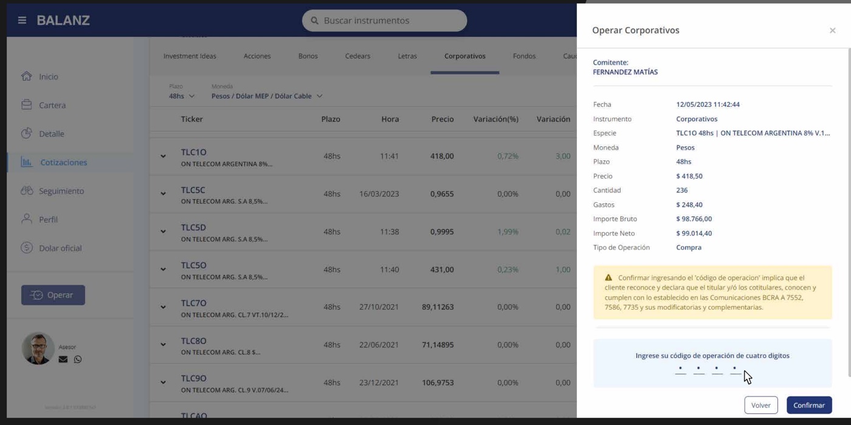
Task: Close the Operar Corporativos panel
Action: pos(832,30)
